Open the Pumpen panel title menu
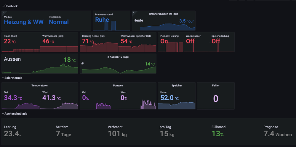This screenshot has height=147, width=296. [118, 85]
